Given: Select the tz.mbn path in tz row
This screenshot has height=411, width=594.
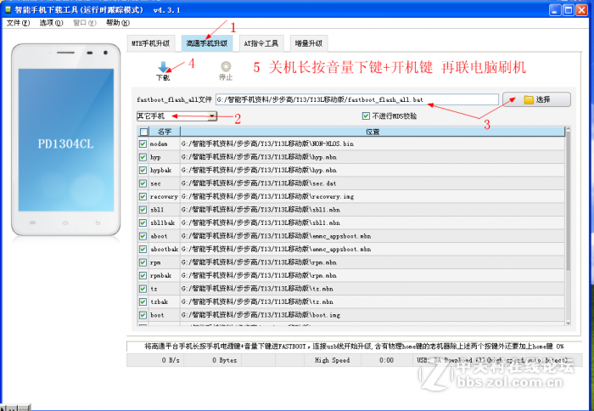Looking at the screenshot, I should coord(373,289).
